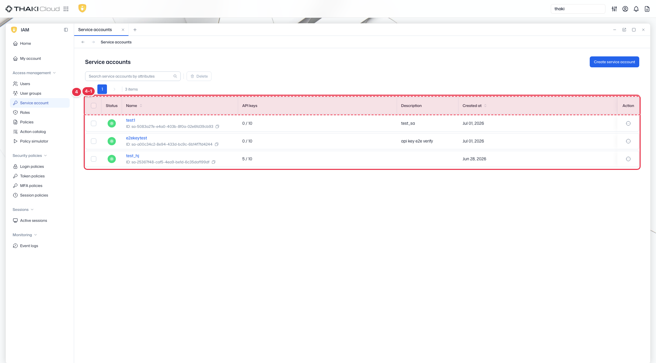Screen dimensions: 656x363
Task: Click the Delete button
Action: [x=199, y=76]
